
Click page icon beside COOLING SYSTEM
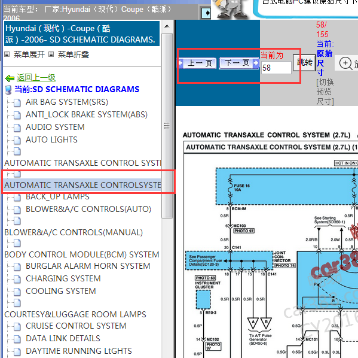tap(17, 292)
